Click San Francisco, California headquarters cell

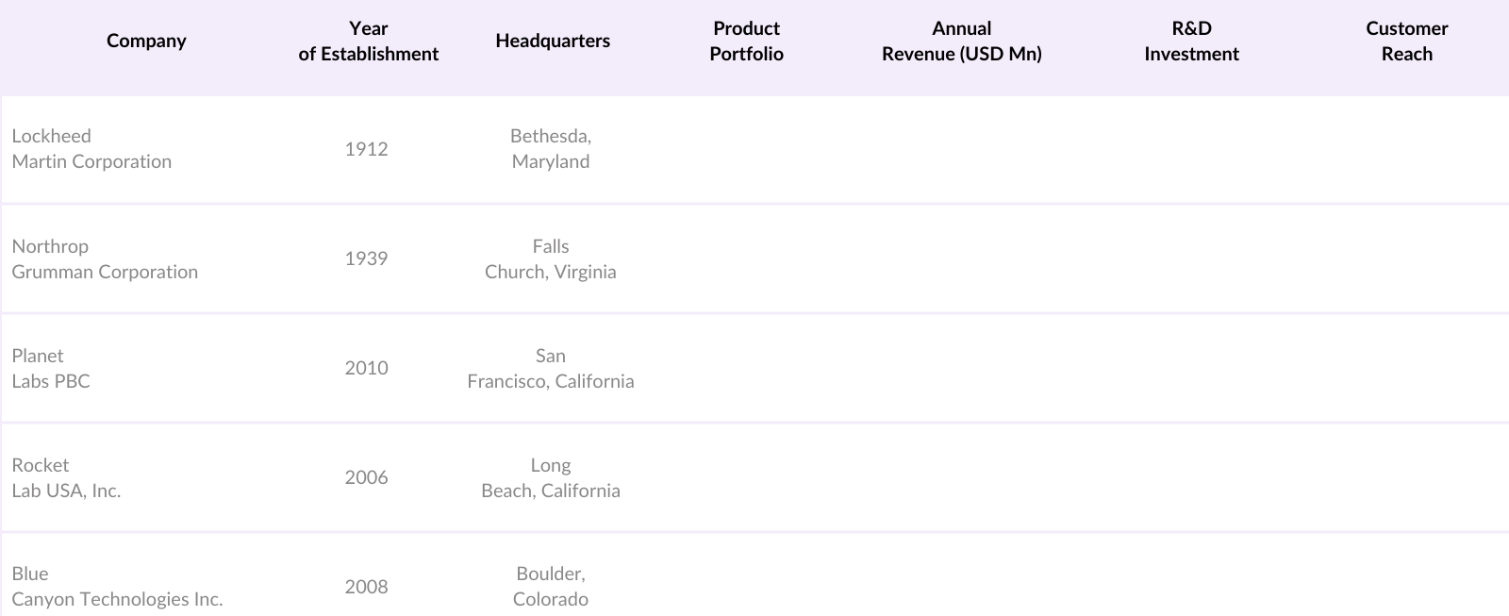pyautogui.click(x=551, y=368)
